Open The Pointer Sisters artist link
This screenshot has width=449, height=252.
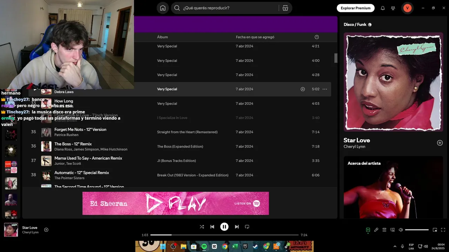[x=69, y=178]
